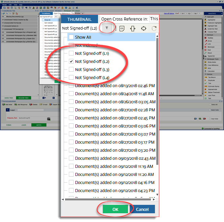The height and width of the screenshot is (222, 224).
Task: Click the save icon in main toolbar
Action: [4, 8]
